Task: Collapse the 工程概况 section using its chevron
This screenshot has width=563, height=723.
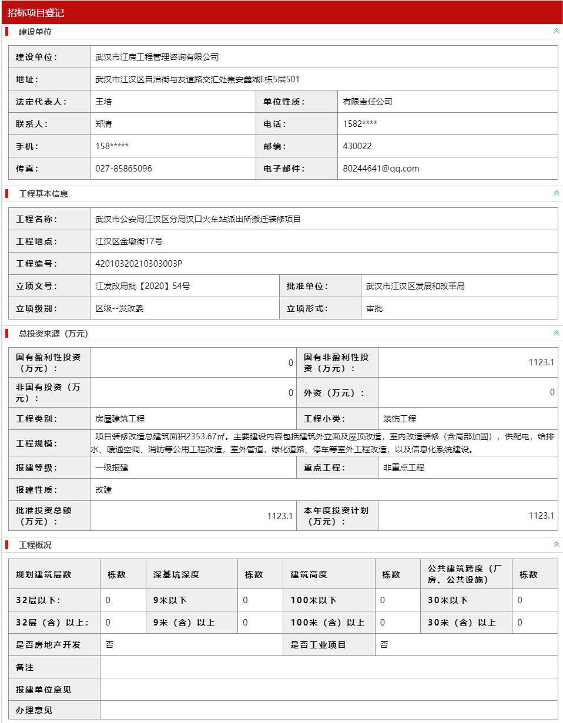Action: click(x=556, y=544)
